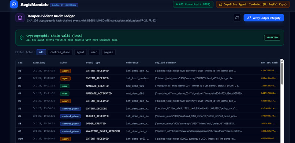Click the payload with decision_id in row #6
This screenshot has height=143, width=295.
coord(197,108)
